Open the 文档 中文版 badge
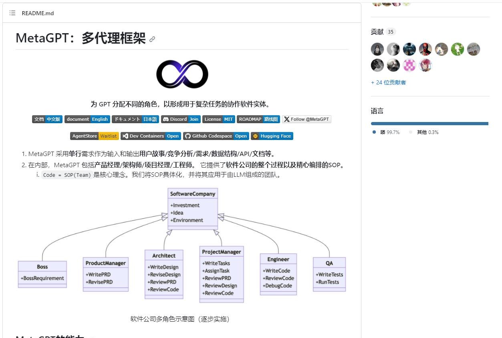Viewport: 502px width, 338px height. (47, 119)
